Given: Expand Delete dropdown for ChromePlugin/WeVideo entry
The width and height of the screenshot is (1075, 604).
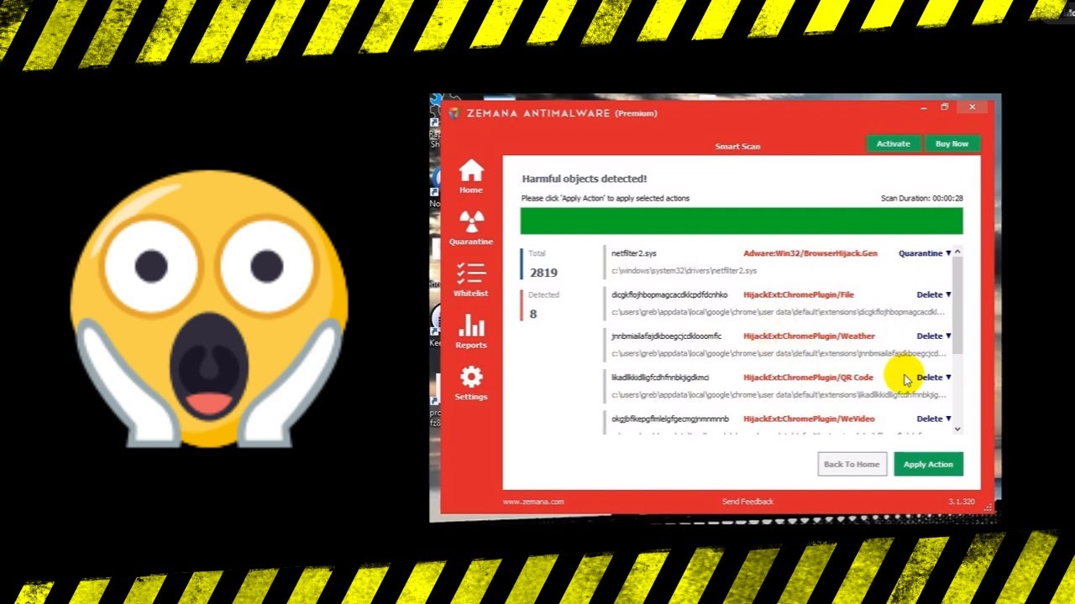Looking at the screenshot, I should click(934, 418).
